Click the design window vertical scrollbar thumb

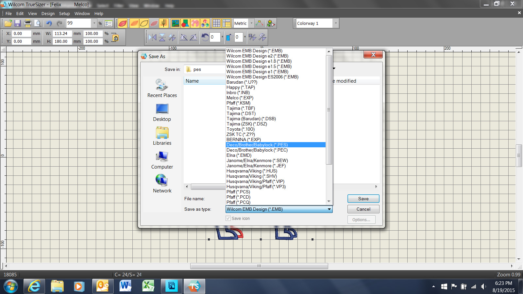519,155
